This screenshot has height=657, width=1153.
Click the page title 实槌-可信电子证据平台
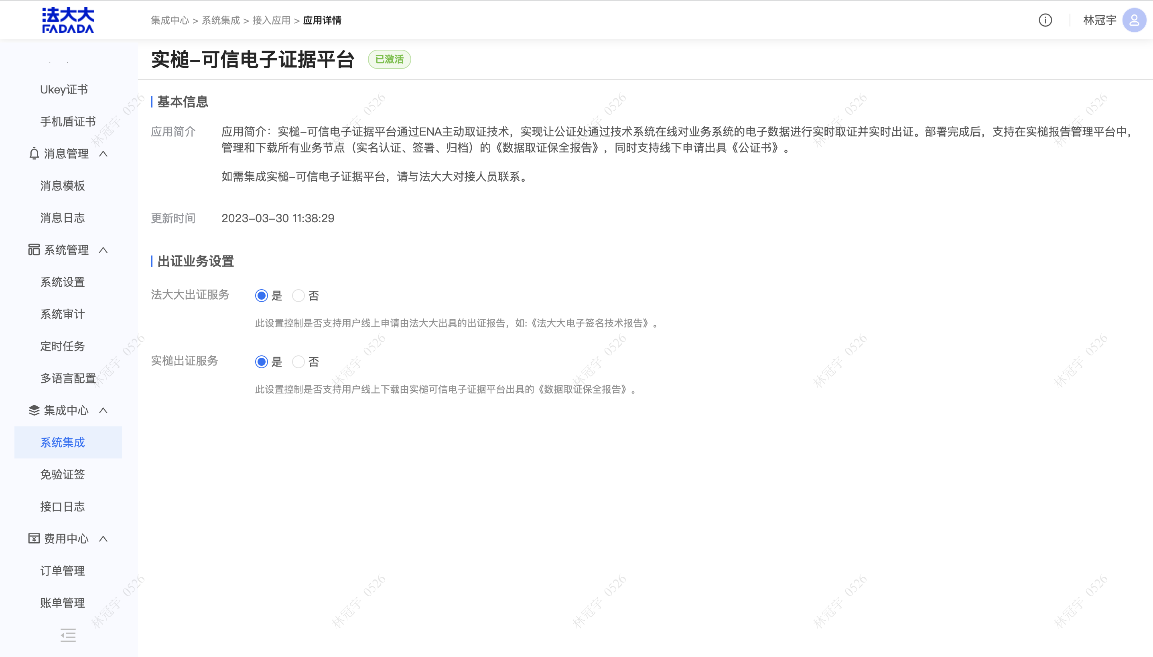coord(253,59)
